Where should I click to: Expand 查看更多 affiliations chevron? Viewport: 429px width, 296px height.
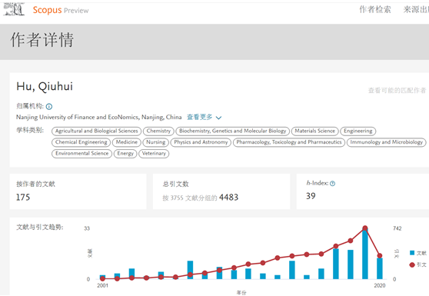point(218,118)
